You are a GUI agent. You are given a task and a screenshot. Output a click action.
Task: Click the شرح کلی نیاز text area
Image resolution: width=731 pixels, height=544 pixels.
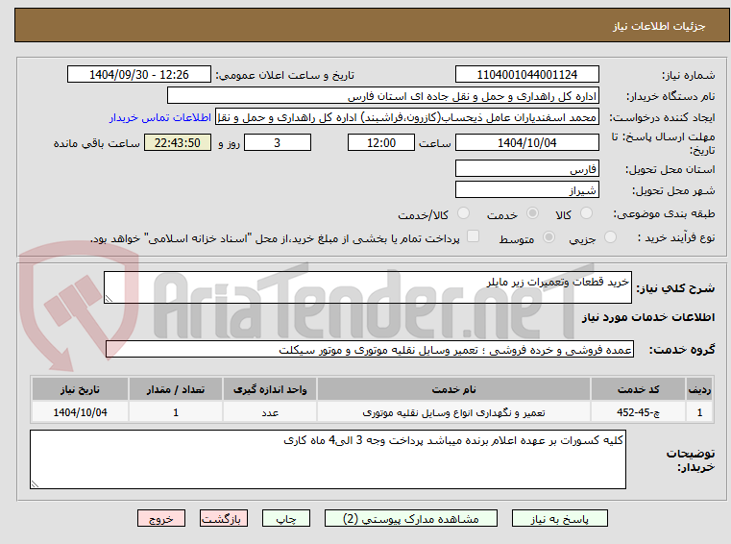[x=368, y=287]
